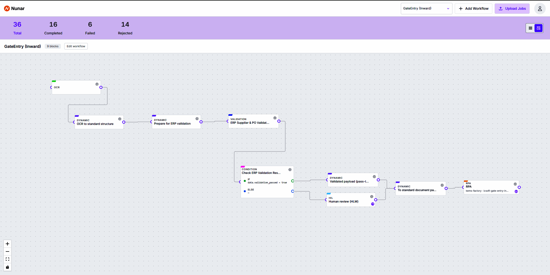Click Edit workflow button

[76, 46]
